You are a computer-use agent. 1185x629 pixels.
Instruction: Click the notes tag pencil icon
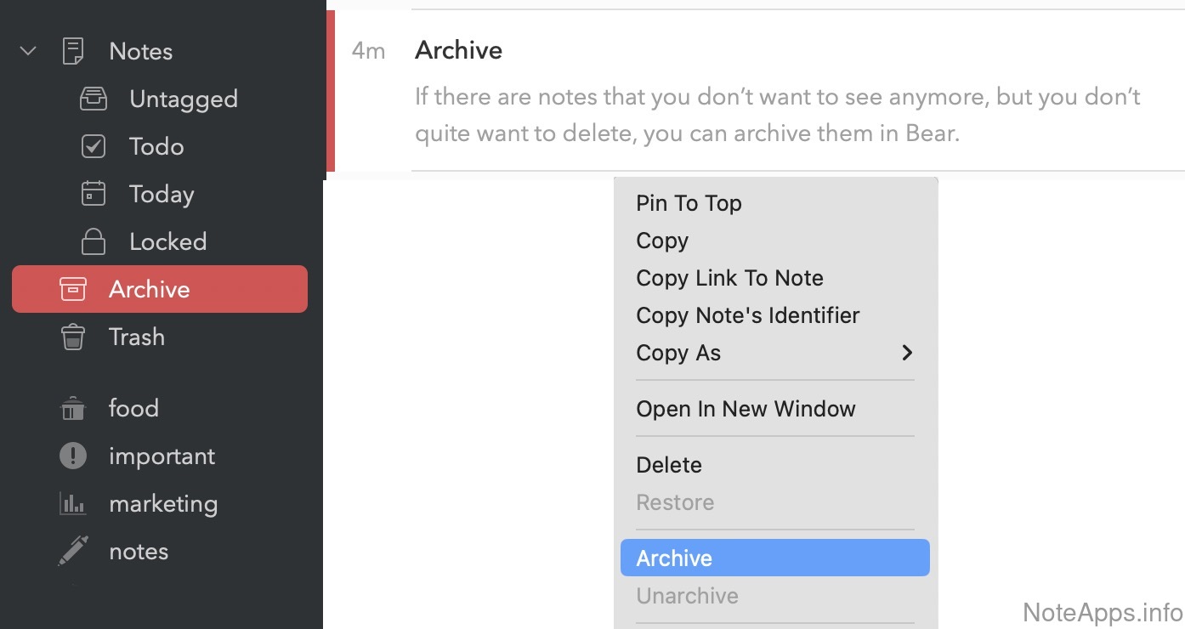click(x=73, y=551)
